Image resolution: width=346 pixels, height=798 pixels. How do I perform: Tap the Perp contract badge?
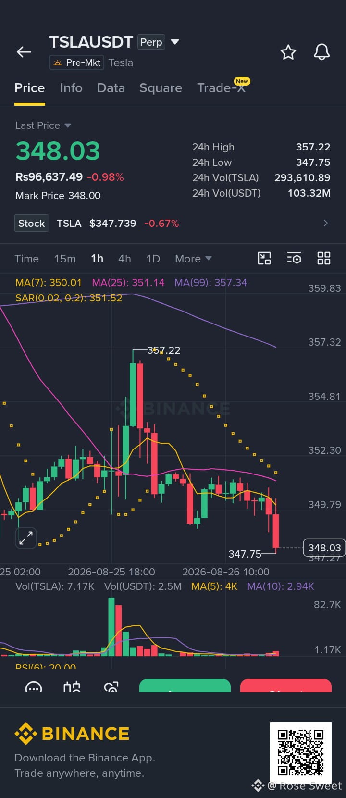(151, 42)
